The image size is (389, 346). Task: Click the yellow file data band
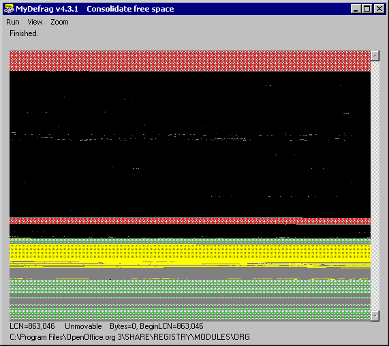tap(190, 252)
